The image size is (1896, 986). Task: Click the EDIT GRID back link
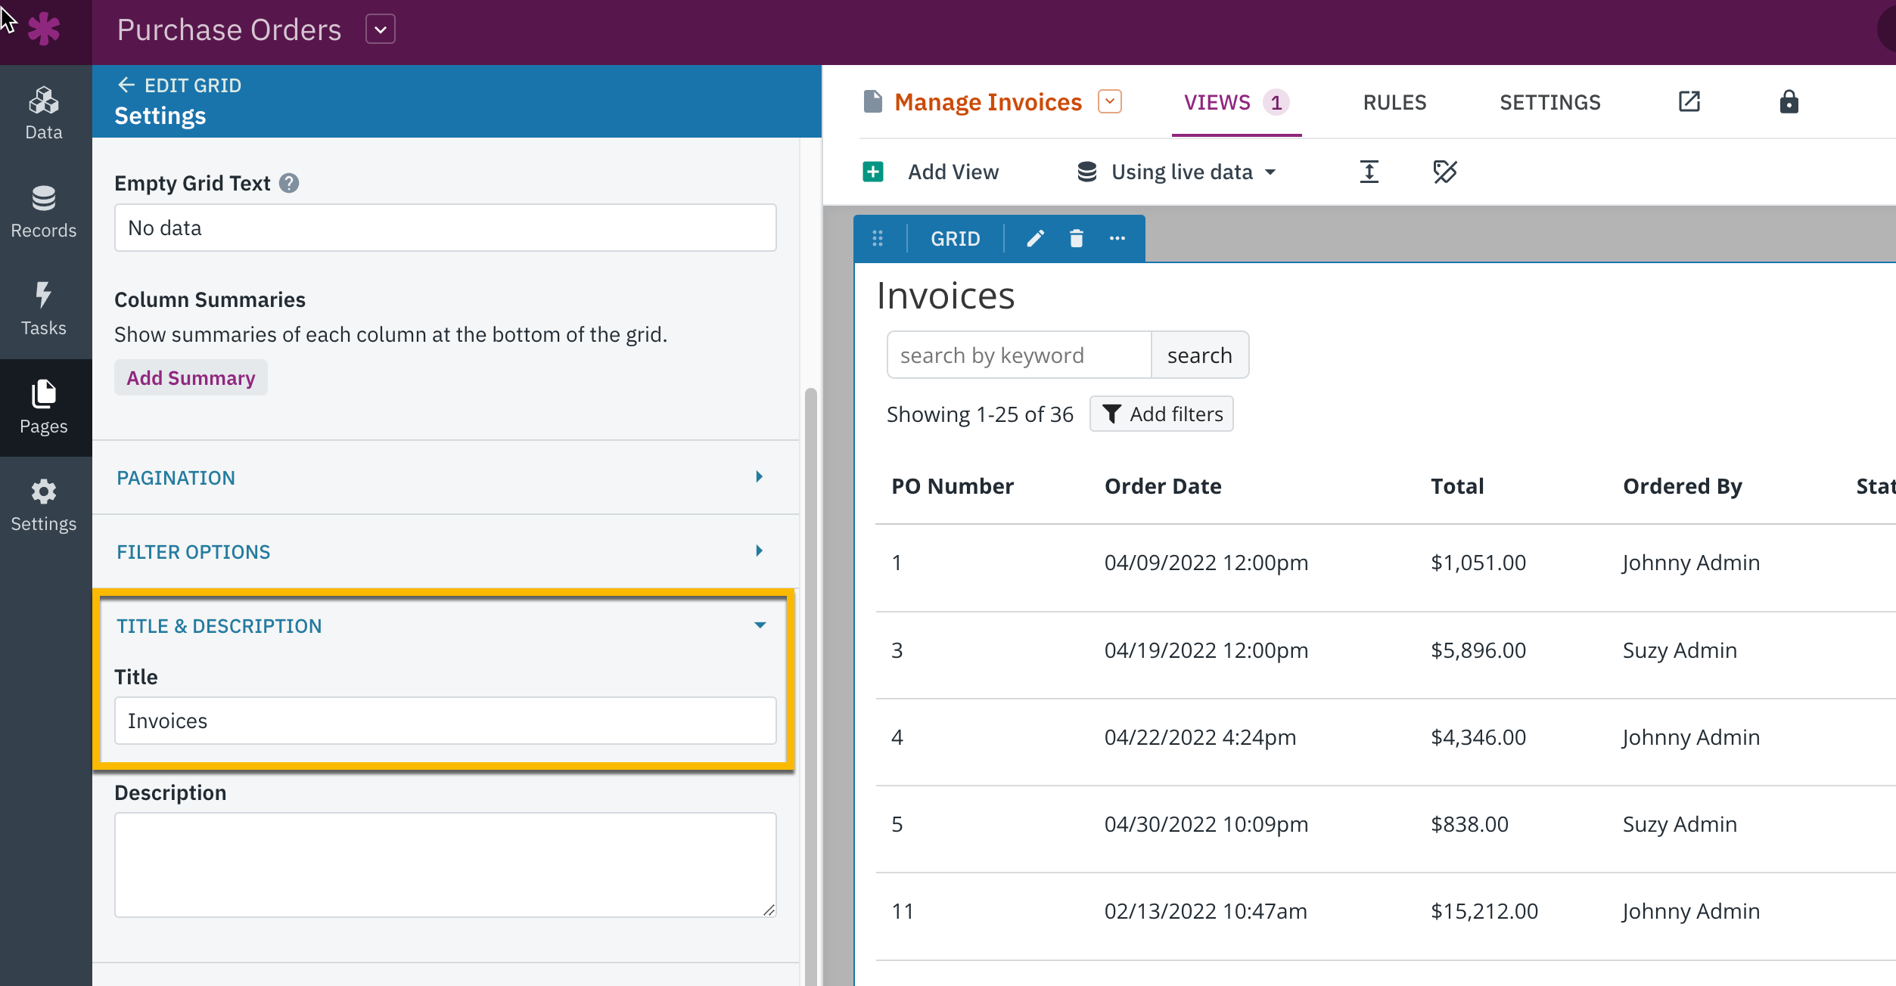(179, 85)
